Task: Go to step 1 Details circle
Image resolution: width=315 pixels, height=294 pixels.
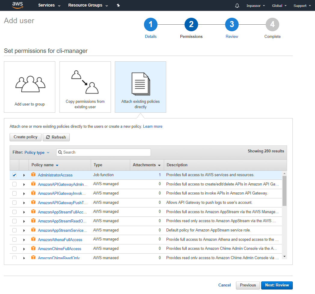Action: pyautogui.click(x=151, y=25)
